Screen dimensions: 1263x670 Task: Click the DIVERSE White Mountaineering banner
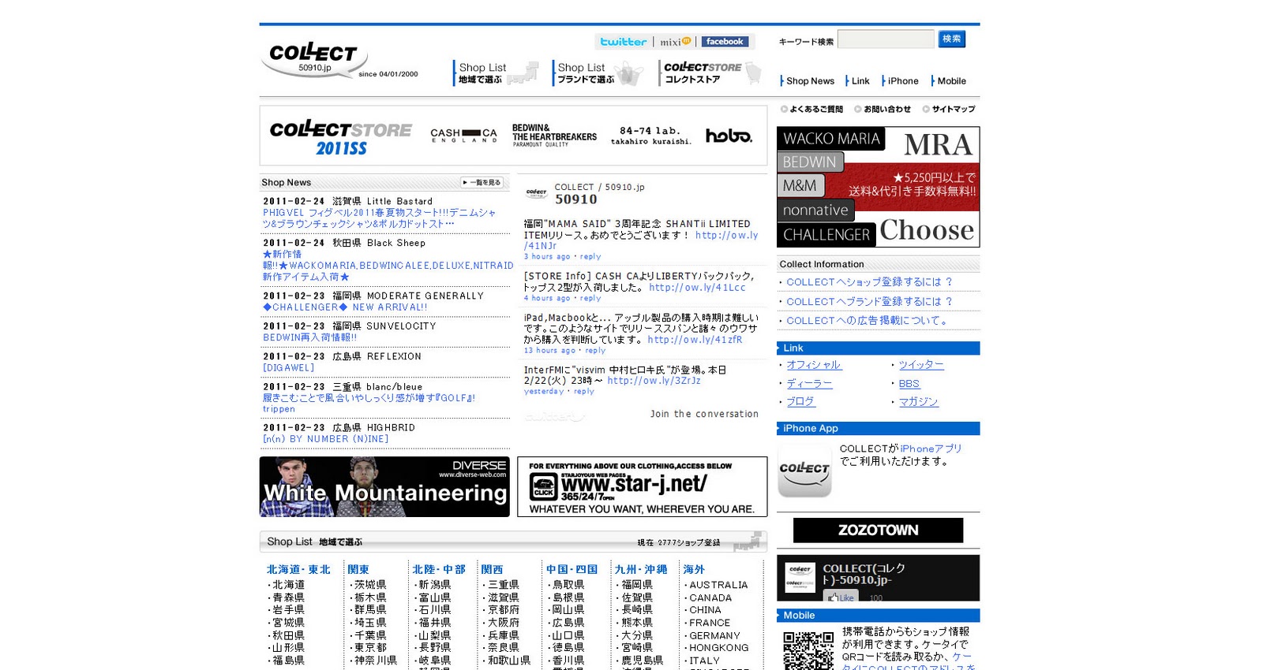[x=384, y=487]
